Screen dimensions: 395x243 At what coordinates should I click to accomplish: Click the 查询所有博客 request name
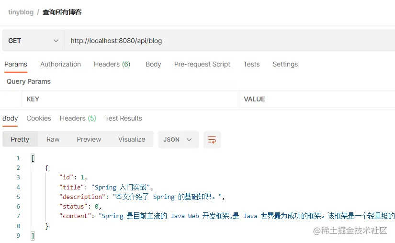click(62, 12)
